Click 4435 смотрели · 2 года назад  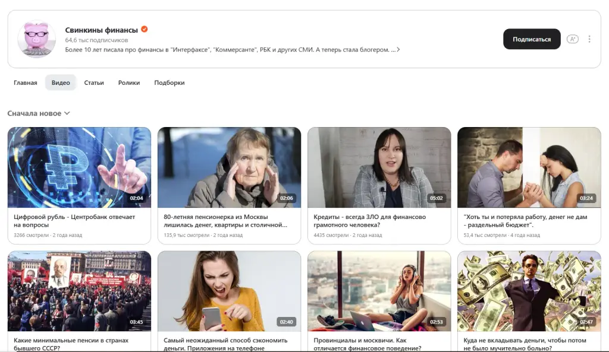(x=347, y=235)
